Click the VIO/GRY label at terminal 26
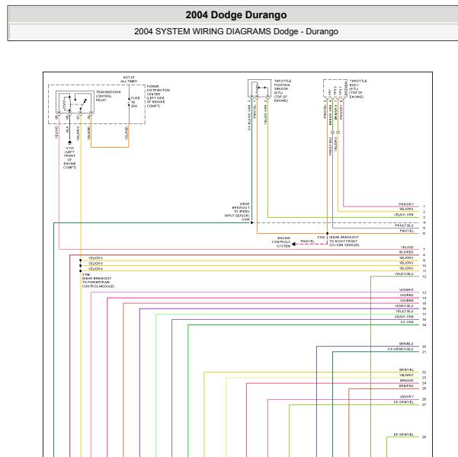 (x=407, y=397)
